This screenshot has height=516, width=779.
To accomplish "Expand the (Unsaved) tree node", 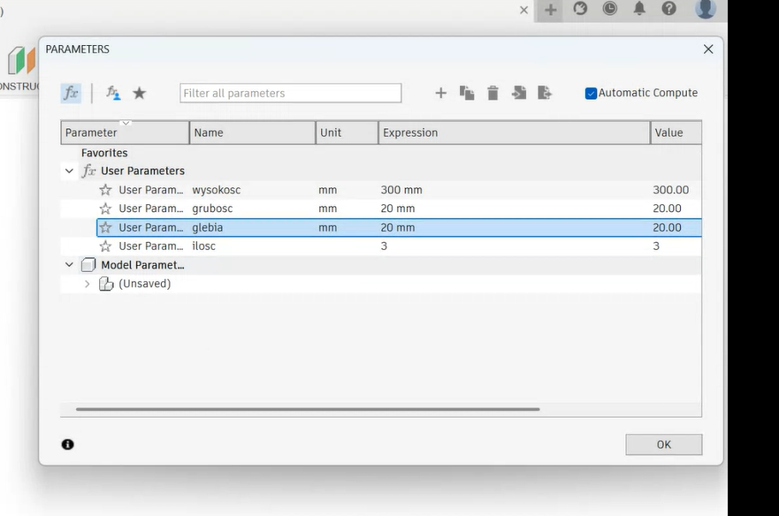I will click(x=87, y=284).
